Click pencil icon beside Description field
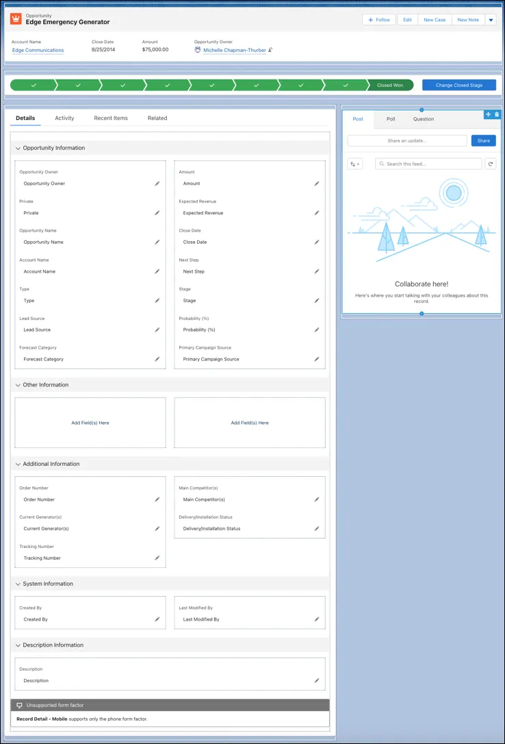This screenshot has width=505, height=744. tap(317, 680)
